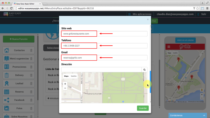Viewport: 210px width, 118px height.
Task: Click the Chrome user profile icon
Action: coord(202,3)
